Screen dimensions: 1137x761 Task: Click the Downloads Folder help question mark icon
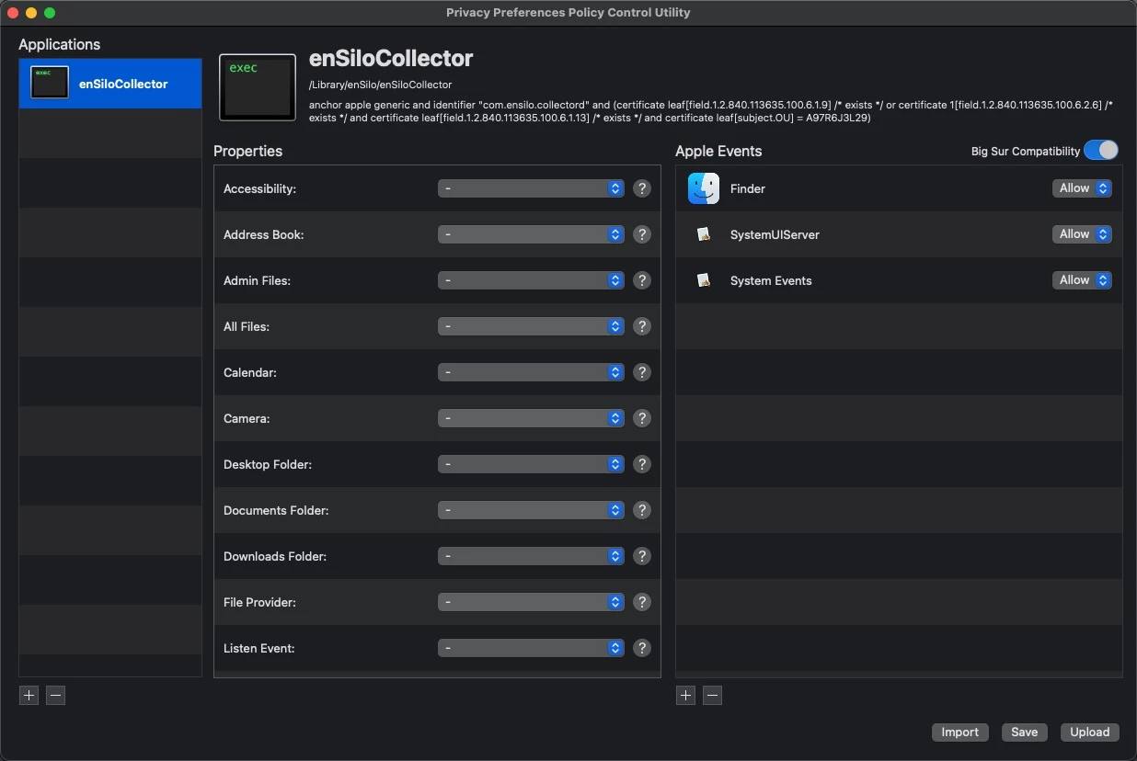[x=643, y=556]
